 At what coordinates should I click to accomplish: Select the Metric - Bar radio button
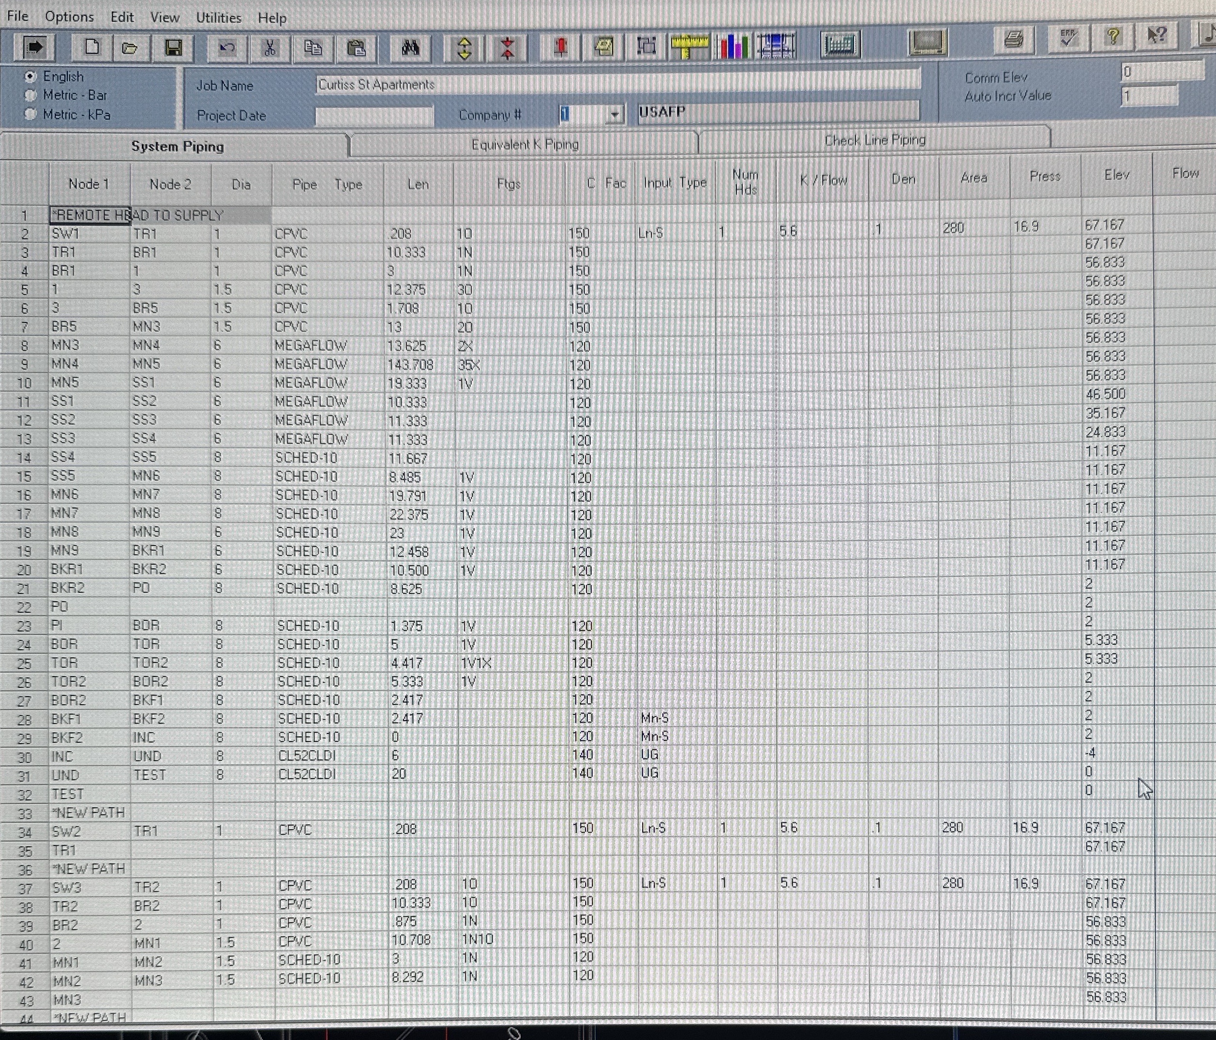pyautogui.click(x=30, y=95)
